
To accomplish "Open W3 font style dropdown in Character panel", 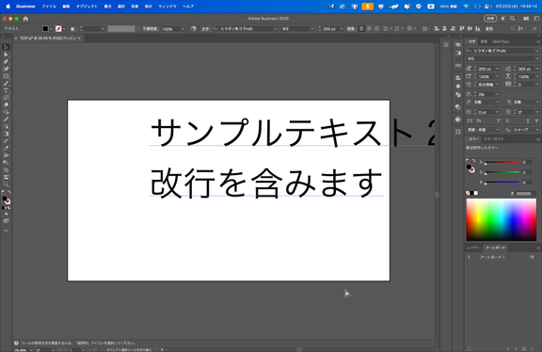I will tap(536, 58).
